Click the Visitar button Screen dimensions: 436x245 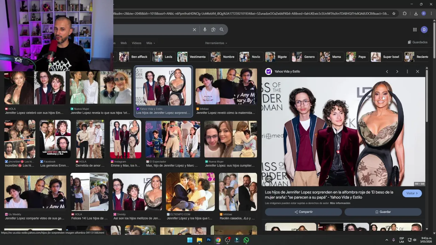pos(412,193)
